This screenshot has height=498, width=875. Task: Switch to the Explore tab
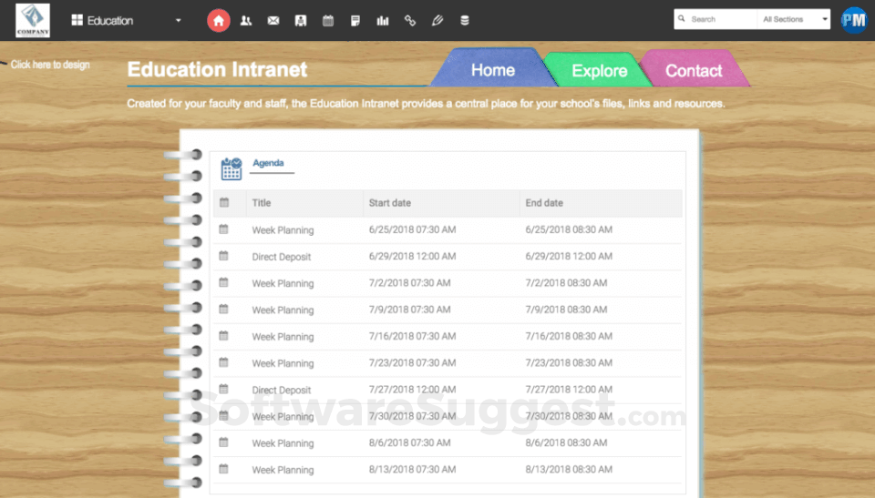pyautogui.click(x=600, y=70)
